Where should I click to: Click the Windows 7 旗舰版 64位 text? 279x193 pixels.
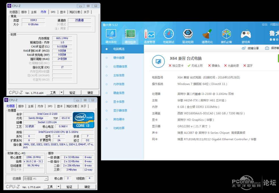pos(202,84)
